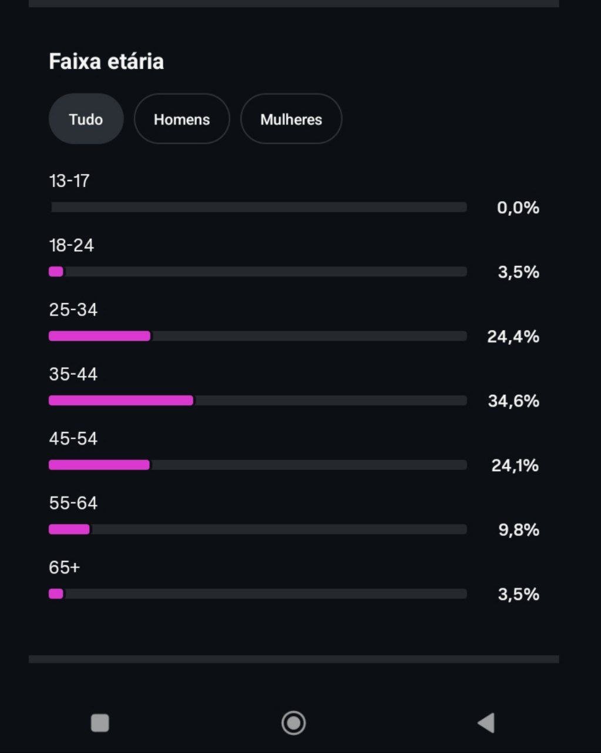Tap the 18-24 age bar

(56, 272)
